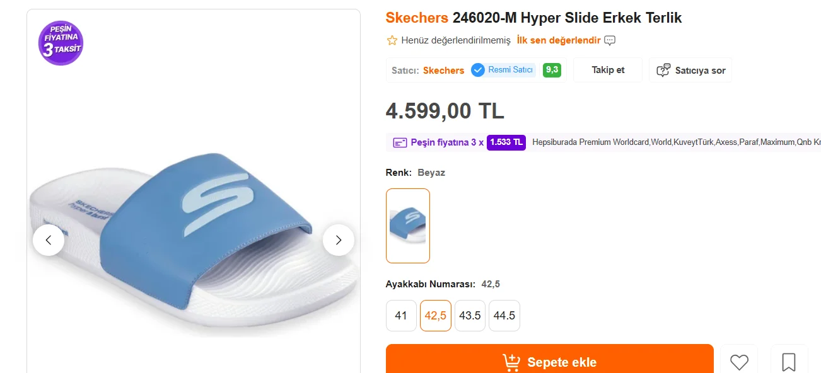Save product using the bookmark icon
The height and width of the screenshot is (373, 821).
[x=788, y=362]
